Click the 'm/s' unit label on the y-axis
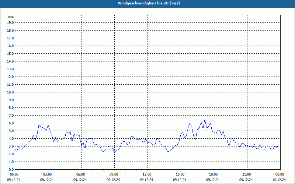 point(11,17)
